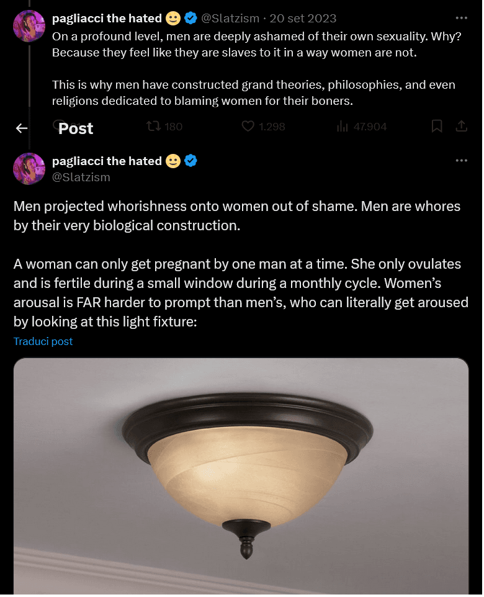Expand more options on the main post

tap(461, 161)
